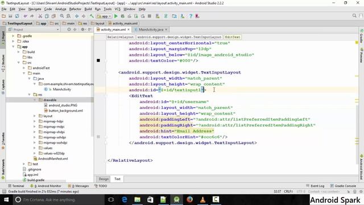
Task: Click the Help question mark icon
Action: click(x=191, y=16)
